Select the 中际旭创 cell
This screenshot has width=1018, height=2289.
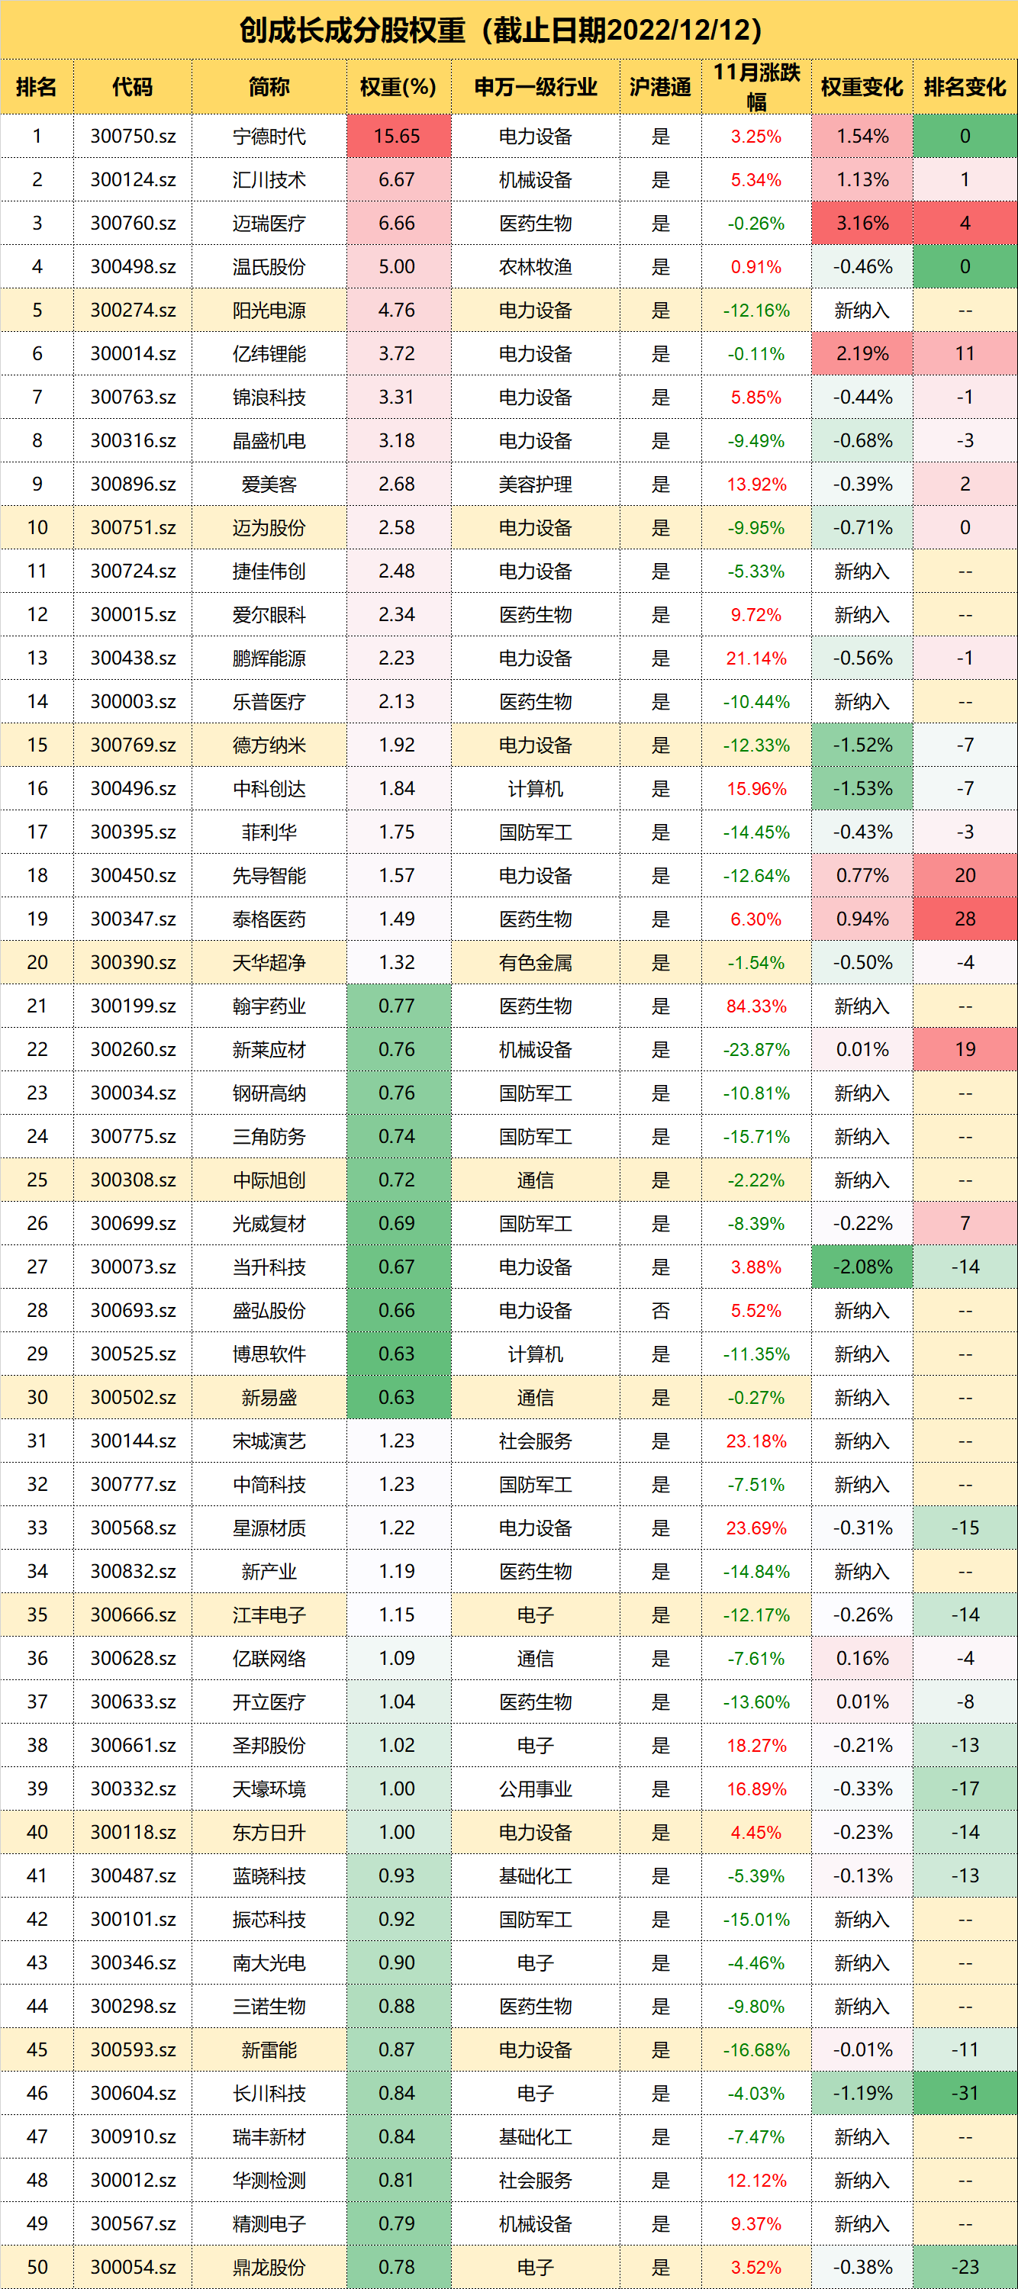pos(269,1180)
